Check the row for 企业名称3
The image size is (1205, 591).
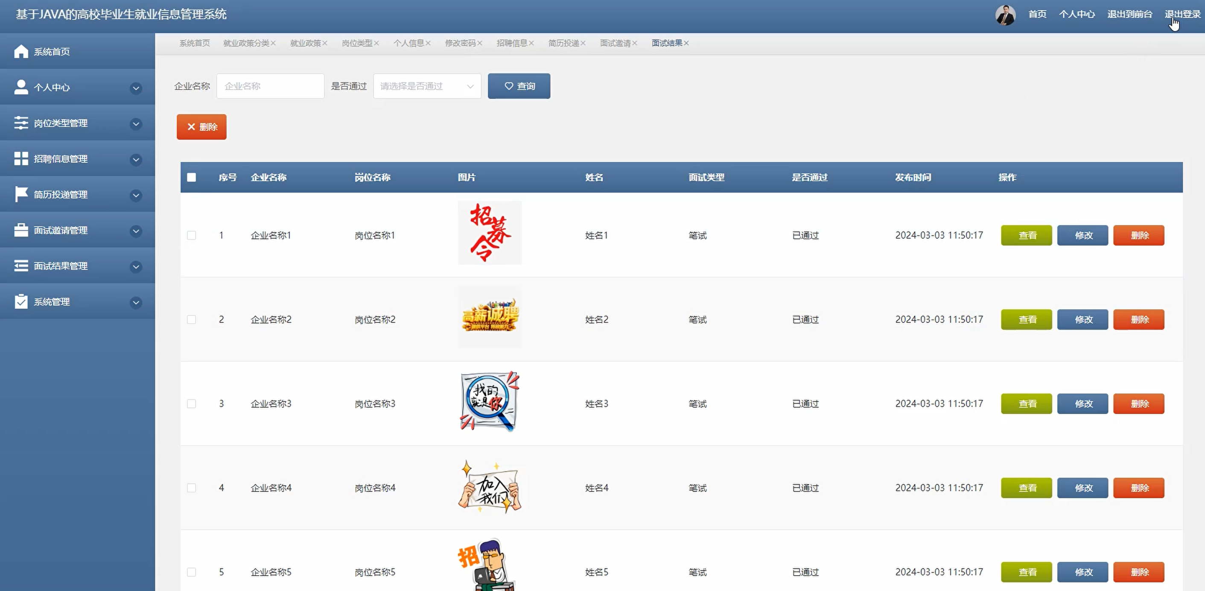coord(191,404)
